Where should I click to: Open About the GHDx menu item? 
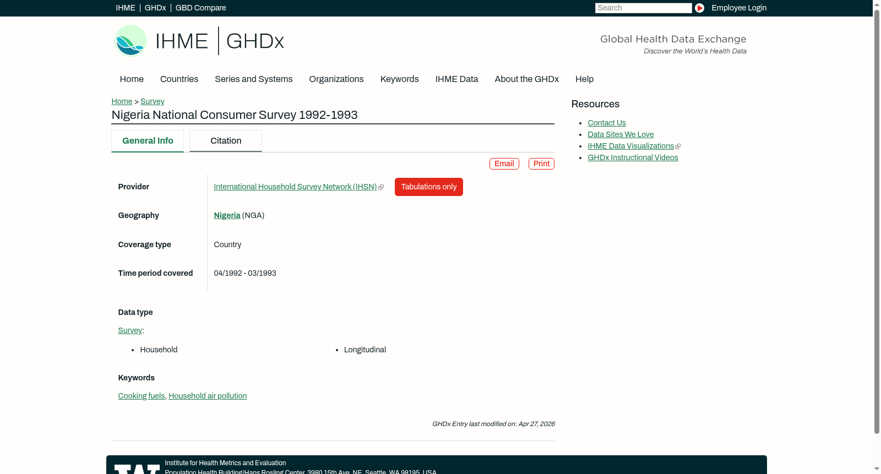[526, 79]
